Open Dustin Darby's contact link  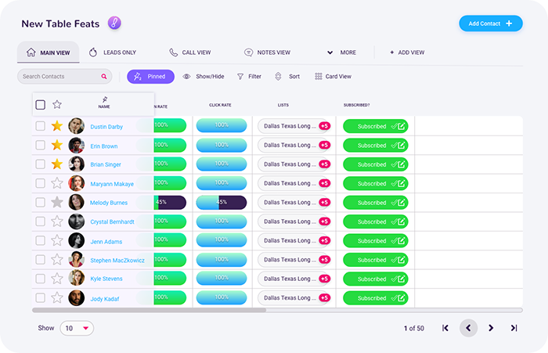[106, 127]
